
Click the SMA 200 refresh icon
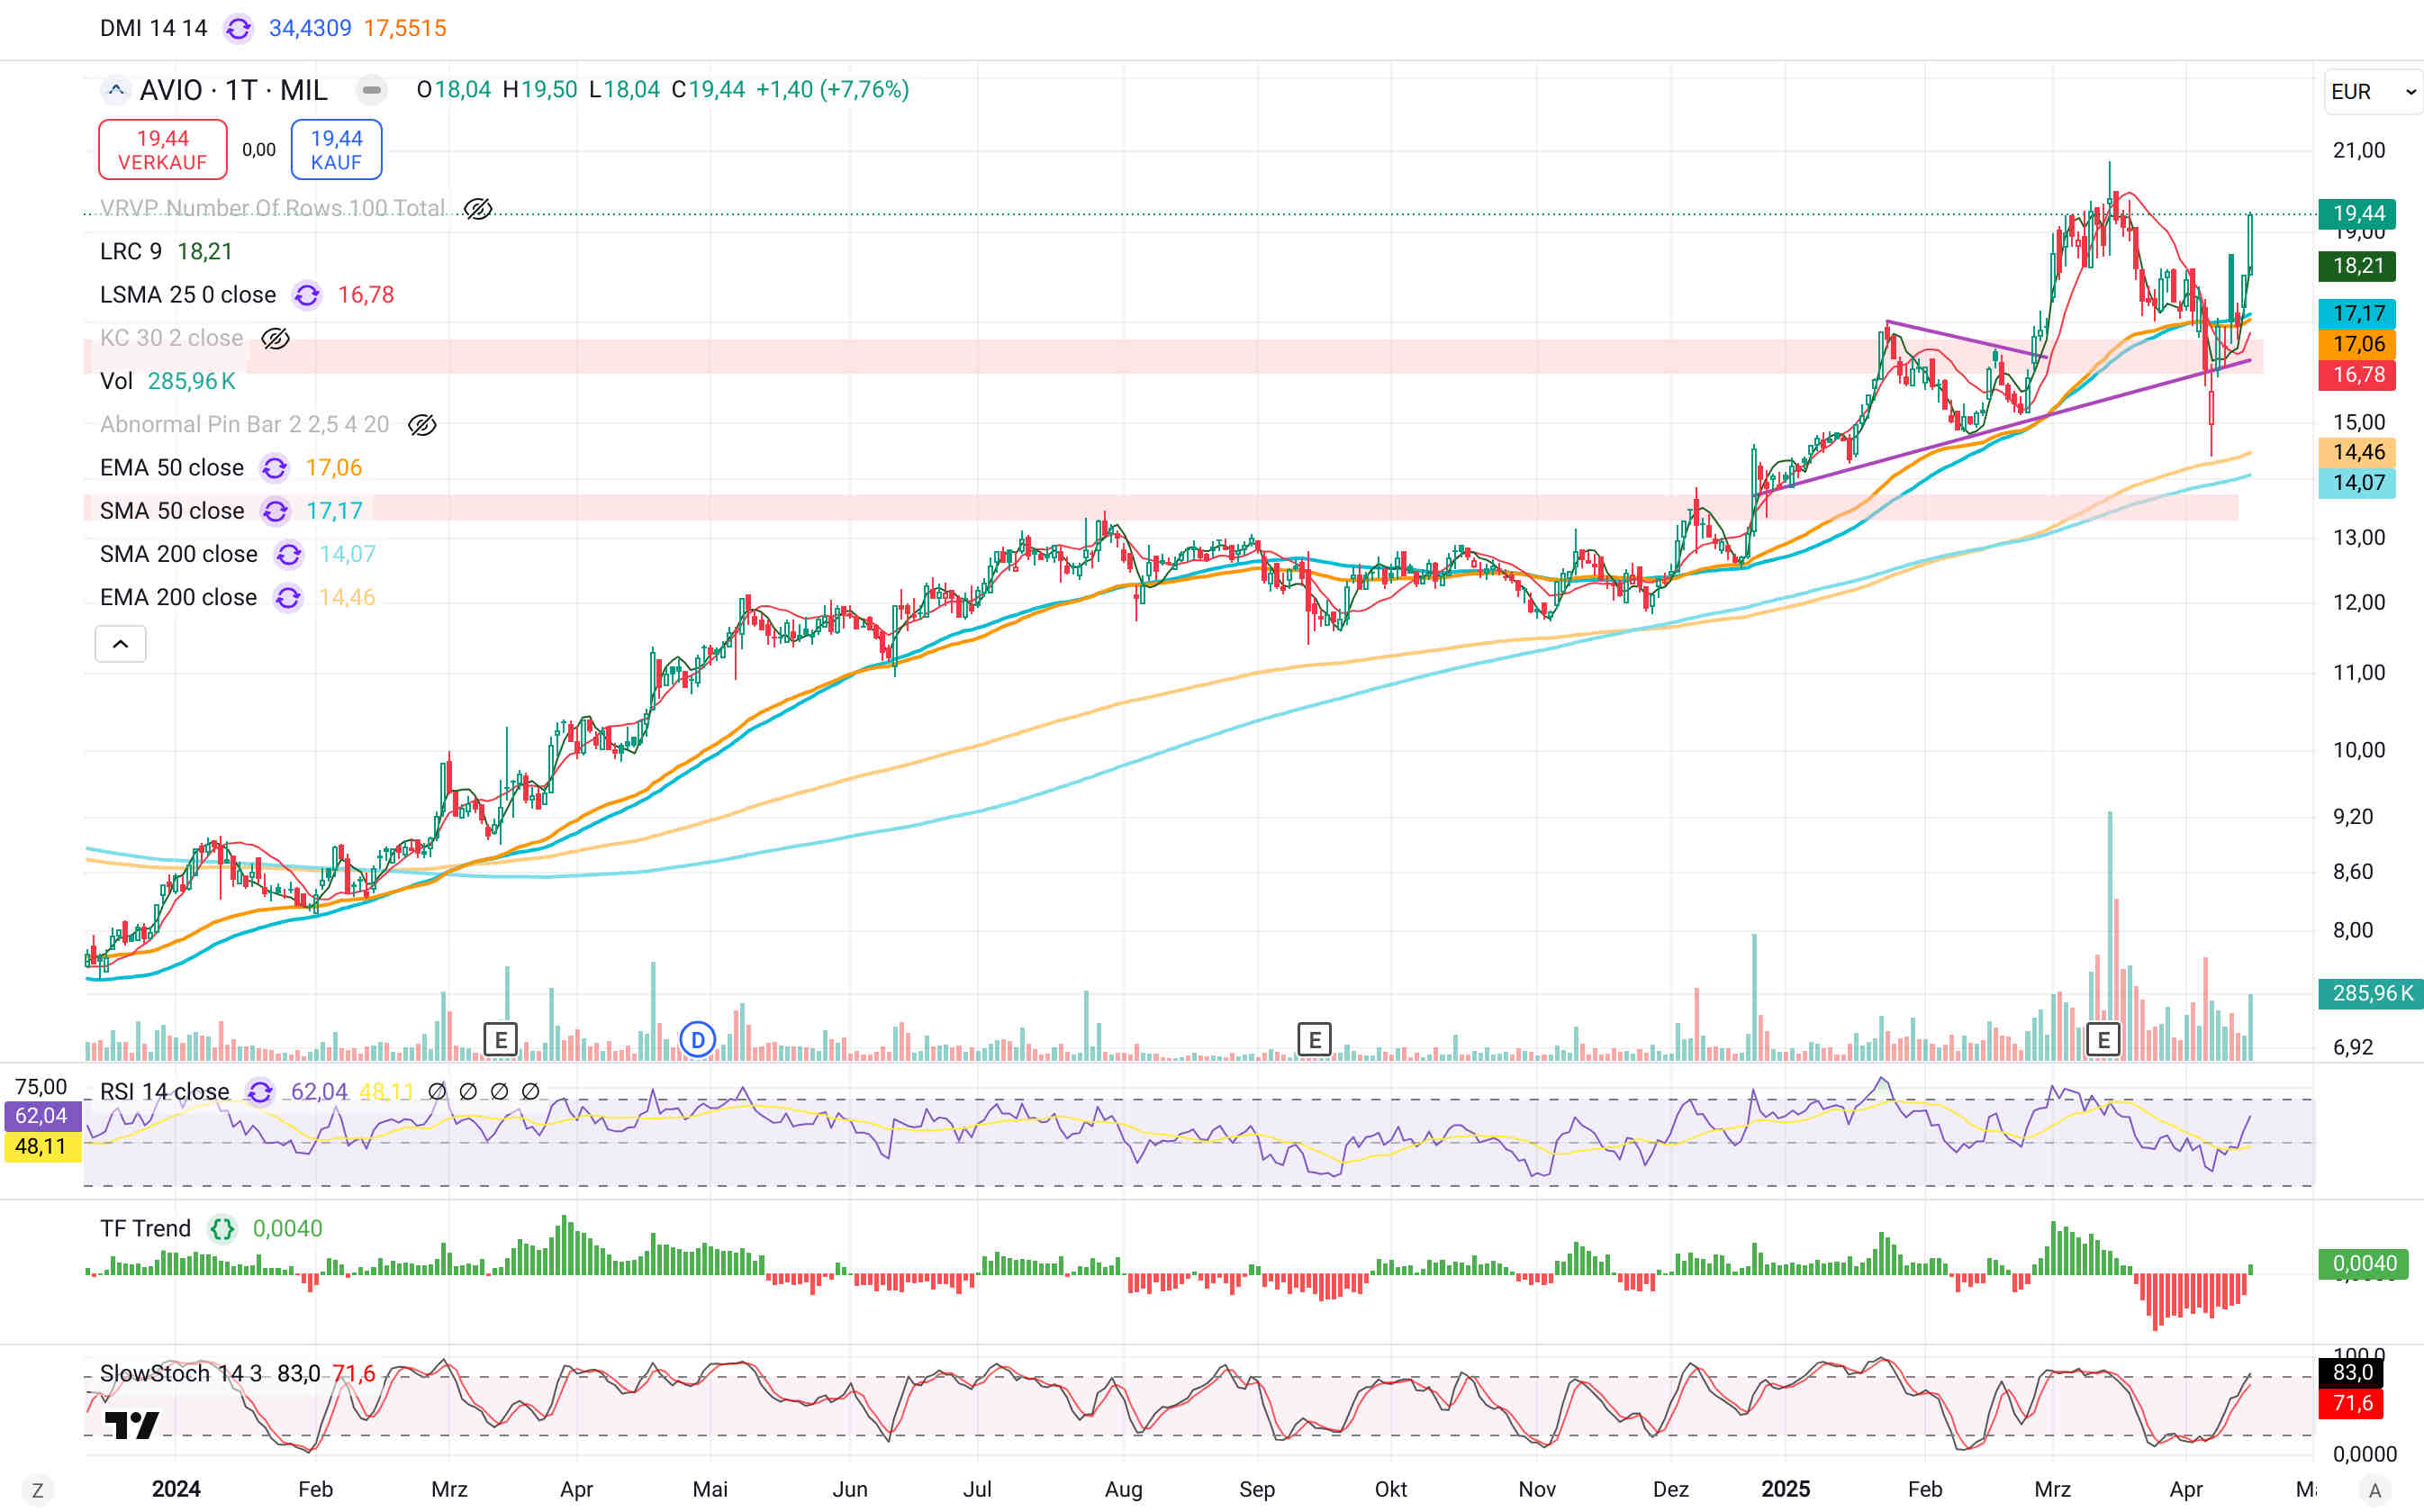click(x=289, y=554)
